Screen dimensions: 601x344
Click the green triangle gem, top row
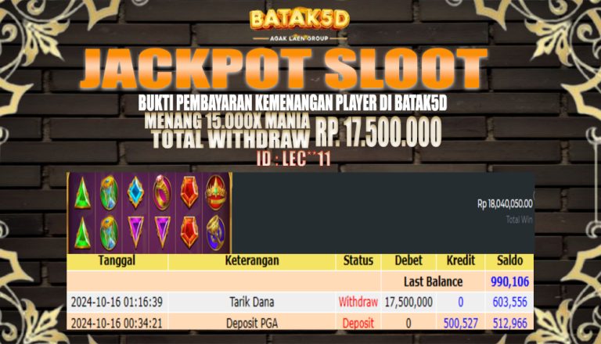(x=82, y=193)
